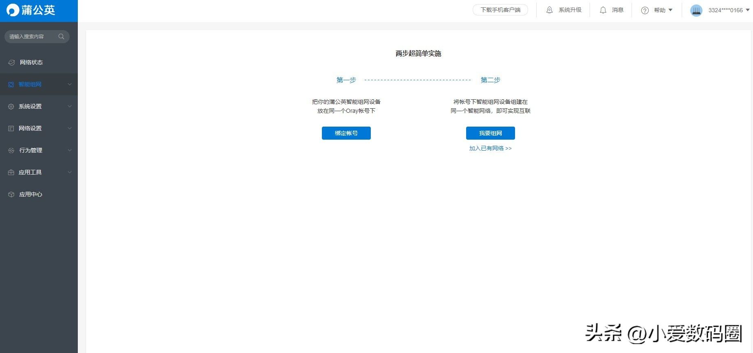Screen dimensions: 753x353
Task: Select 行为管理 menu item
Action: (39, 150)
